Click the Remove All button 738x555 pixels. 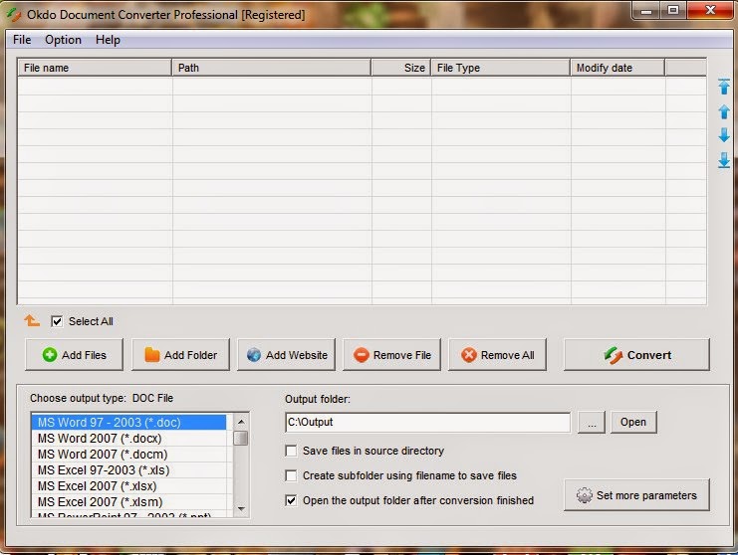pos(498,355)
